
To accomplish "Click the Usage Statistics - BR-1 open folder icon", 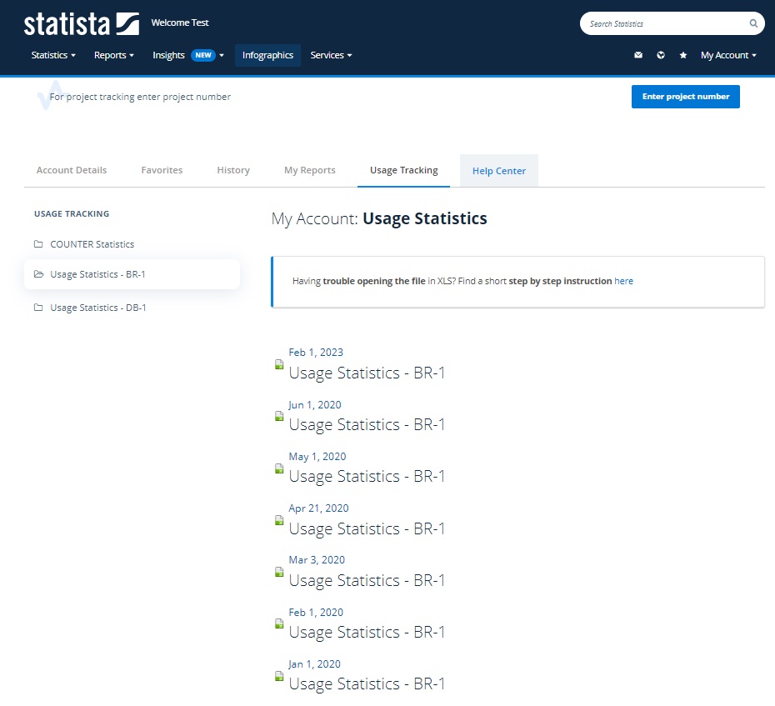I will pos(38,274).
